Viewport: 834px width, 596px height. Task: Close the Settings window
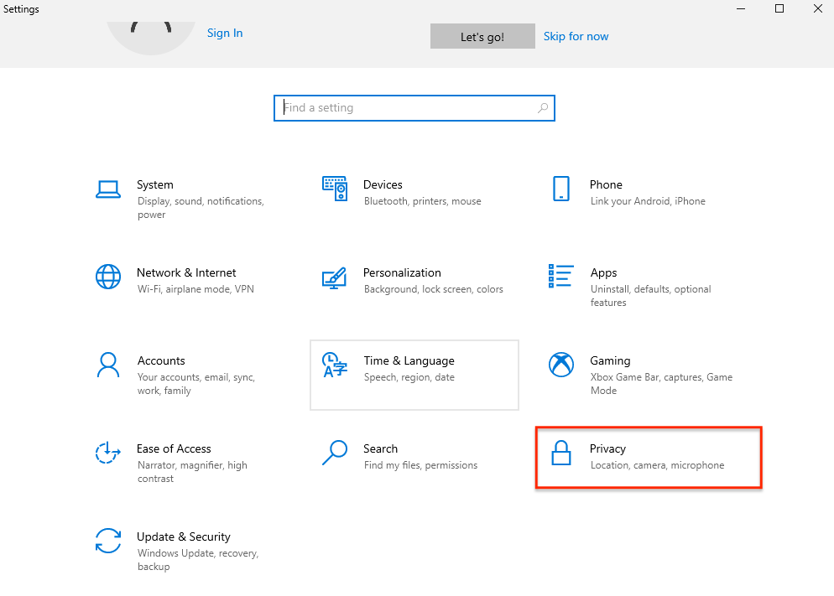[817, 8]
